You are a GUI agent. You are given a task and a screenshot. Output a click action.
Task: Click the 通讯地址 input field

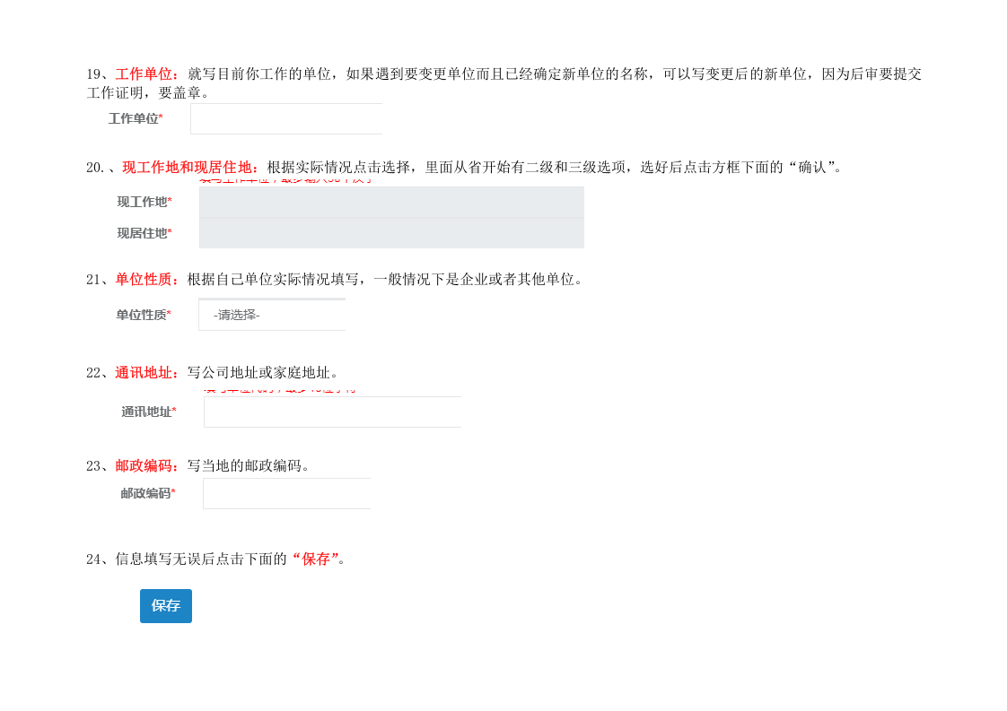[x=333, y=412]
